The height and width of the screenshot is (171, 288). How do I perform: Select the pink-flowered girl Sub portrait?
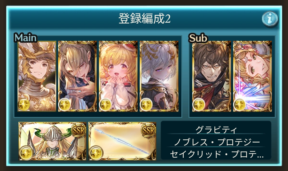click(x=252, y=76)
